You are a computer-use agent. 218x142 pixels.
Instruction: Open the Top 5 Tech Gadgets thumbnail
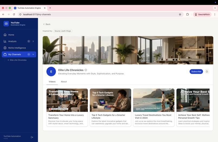[110, 100]
